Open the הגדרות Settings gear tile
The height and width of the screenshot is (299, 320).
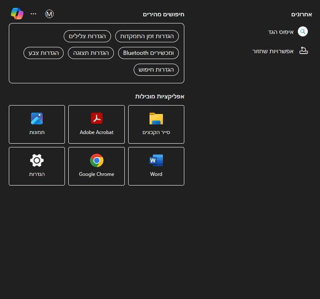click(x=37, y=166)
